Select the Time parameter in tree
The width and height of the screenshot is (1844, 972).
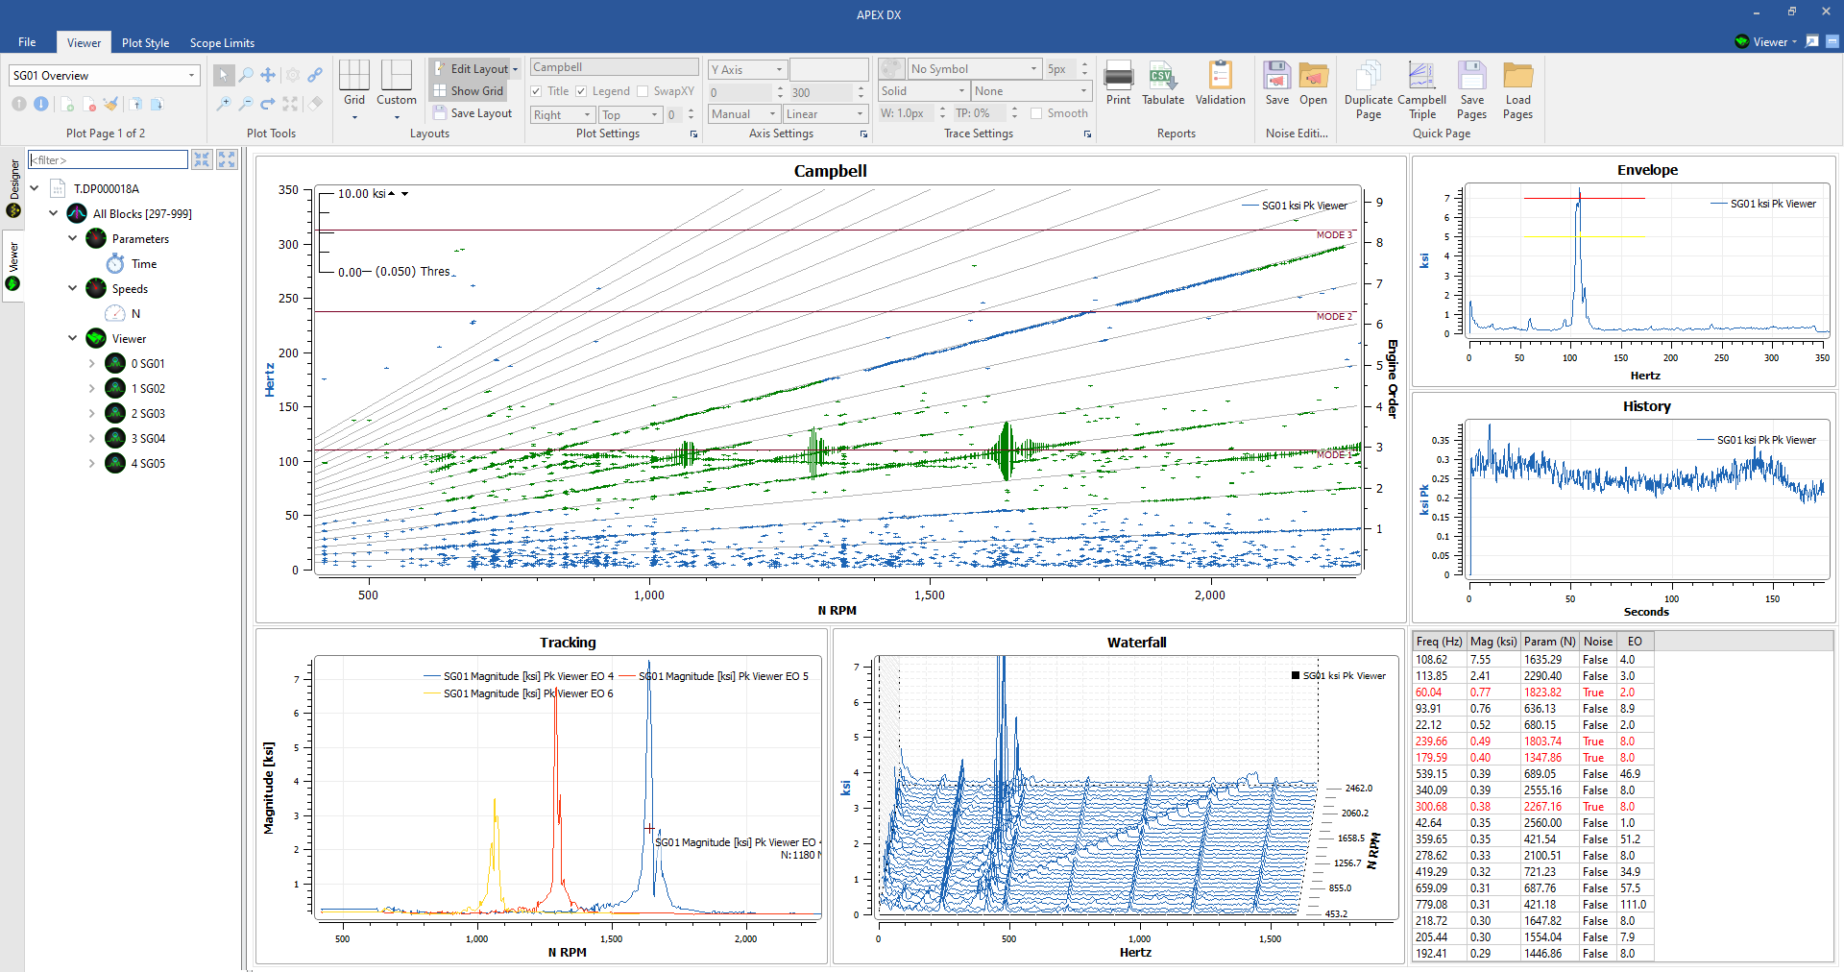pos(144,263)
